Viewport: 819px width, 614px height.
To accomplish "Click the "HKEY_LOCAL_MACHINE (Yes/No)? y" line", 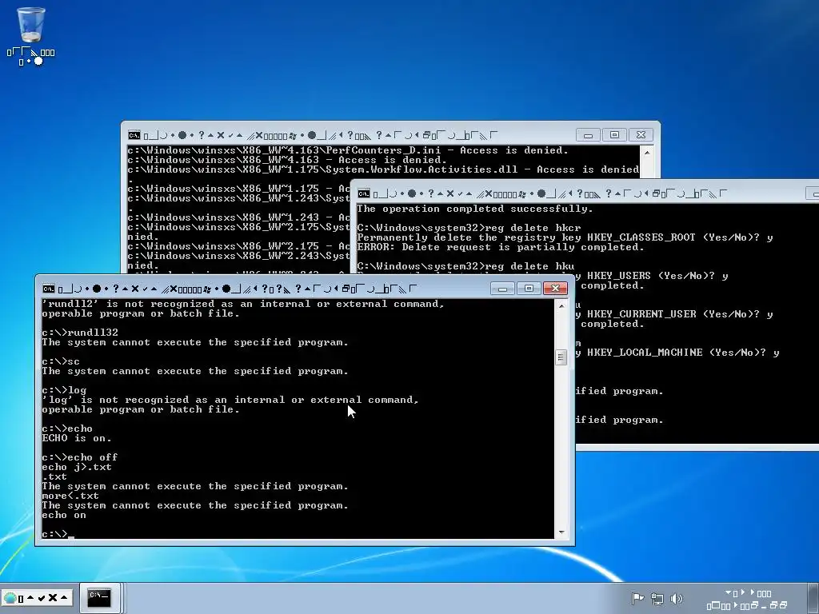I will tap(683, 353).
